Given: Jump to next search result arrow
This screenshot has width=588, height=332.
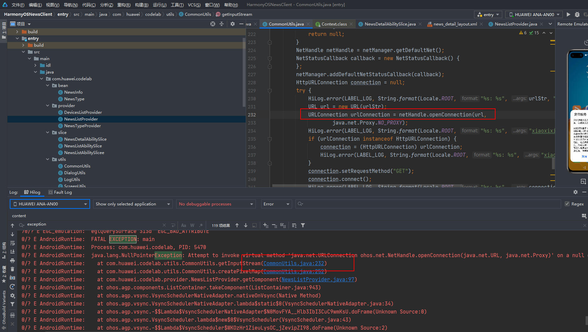Looking at the screenshot, I should pyautogui.click(x=246, y=225).
